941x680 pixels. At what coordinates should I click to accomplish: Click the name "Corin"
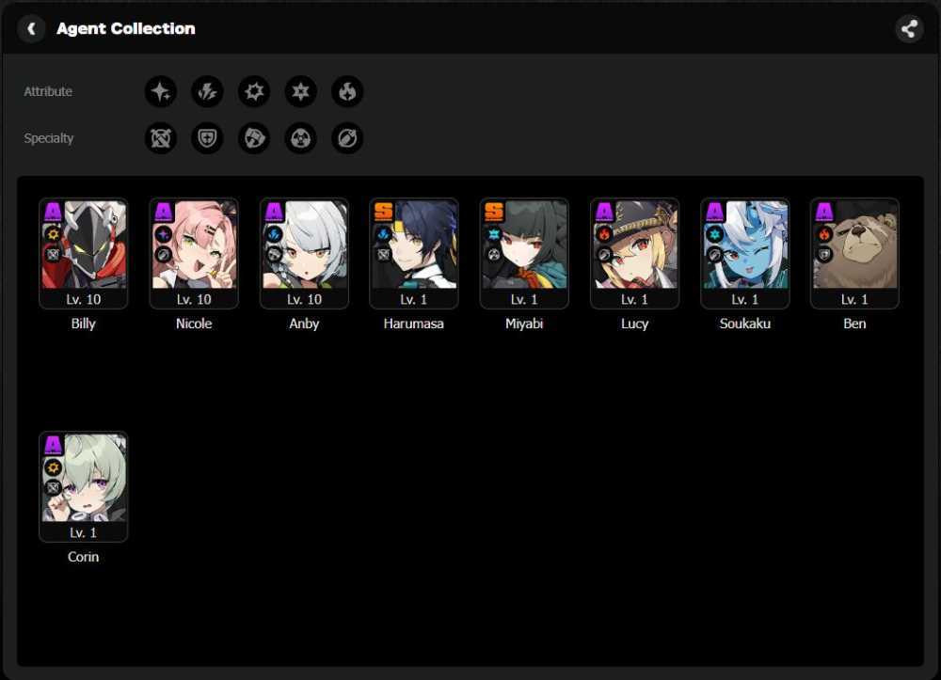coord(84,557)
